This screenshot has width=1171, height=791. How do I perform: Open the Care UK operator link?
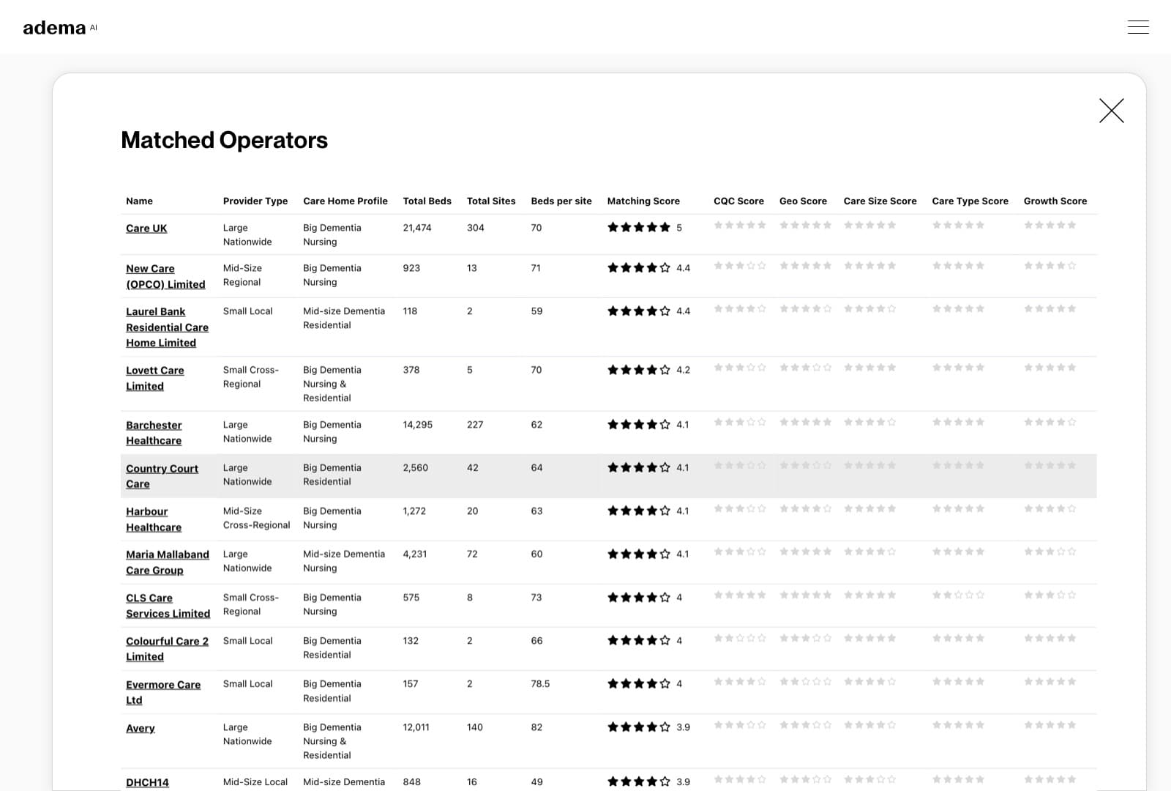(146, 229)
